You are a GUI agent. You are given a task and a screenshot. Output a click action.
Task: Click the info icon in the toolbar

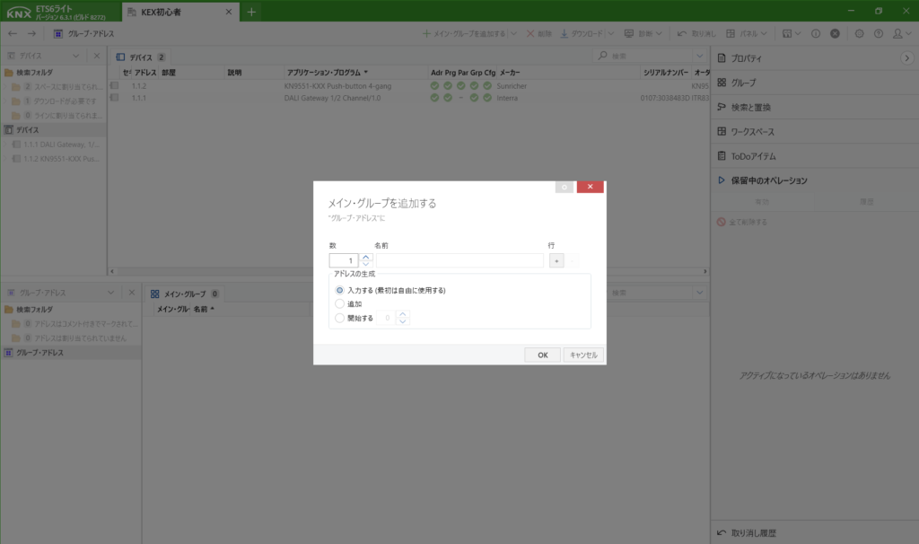816,33
